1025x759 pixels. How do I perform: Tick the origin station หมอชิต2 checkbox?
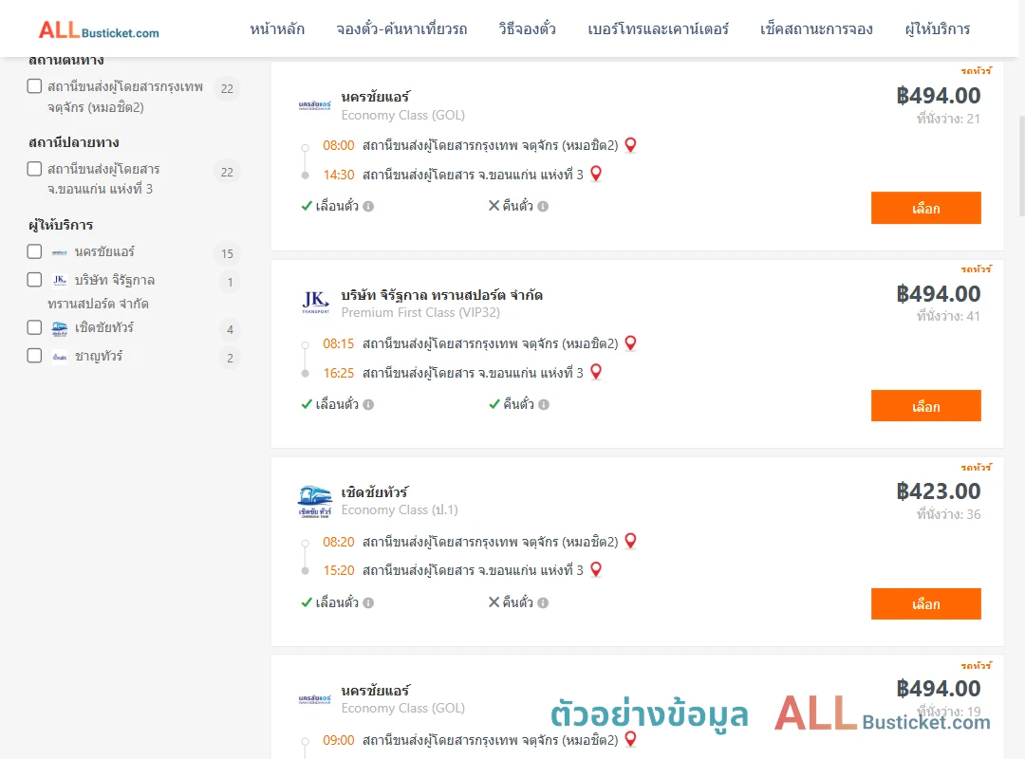[x=35, y=86]
